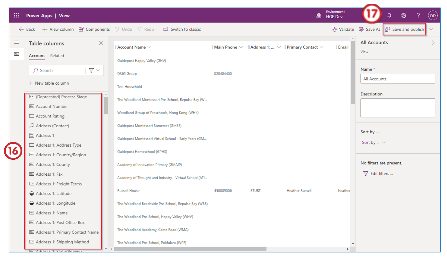Click the Validate toolbar button
Screen dimensions: 447x258
click(343, 29)
